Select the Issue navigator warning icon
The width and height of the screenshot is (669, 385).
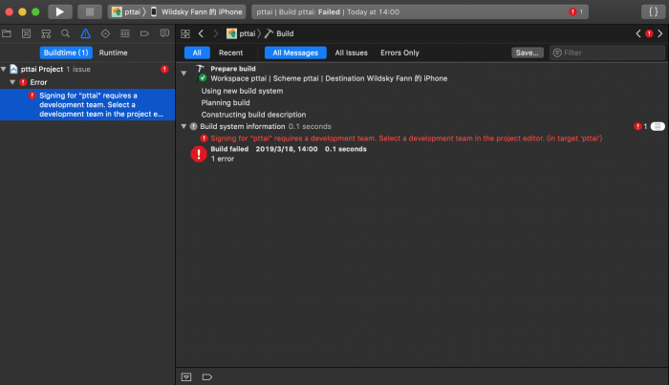[84, 33]
